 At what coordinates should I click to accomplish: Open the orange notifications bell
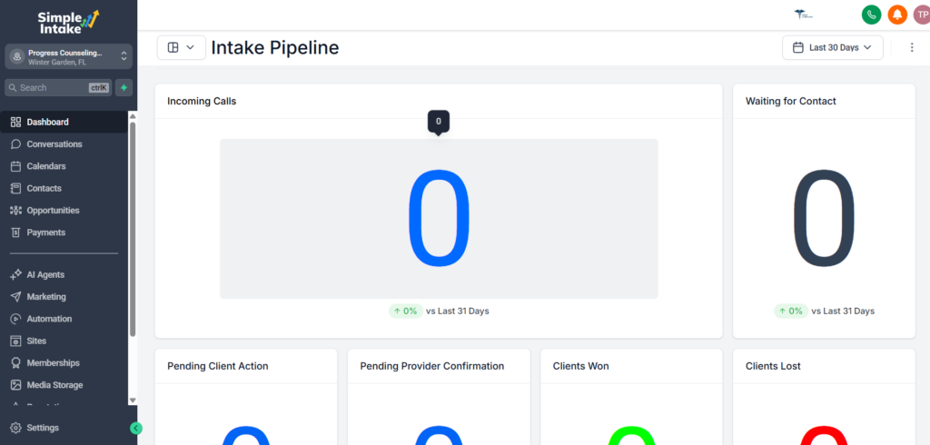[897, 15]
